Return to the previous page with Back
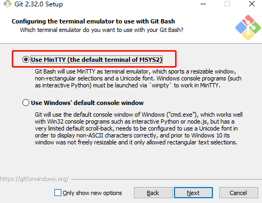The image size is (262, 203). (x=153, y=193)
